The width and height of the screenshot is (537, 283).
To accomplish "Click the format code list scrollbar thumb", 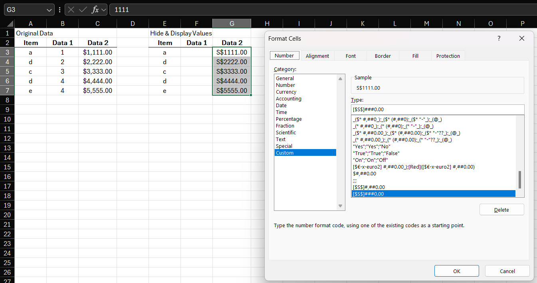I will click(519, 179).
